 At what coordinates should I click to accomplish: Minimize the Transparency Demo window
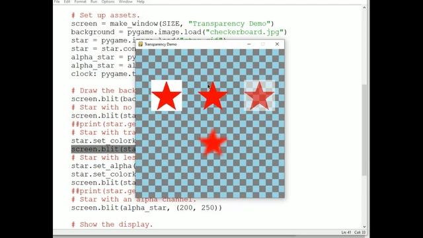249,44
